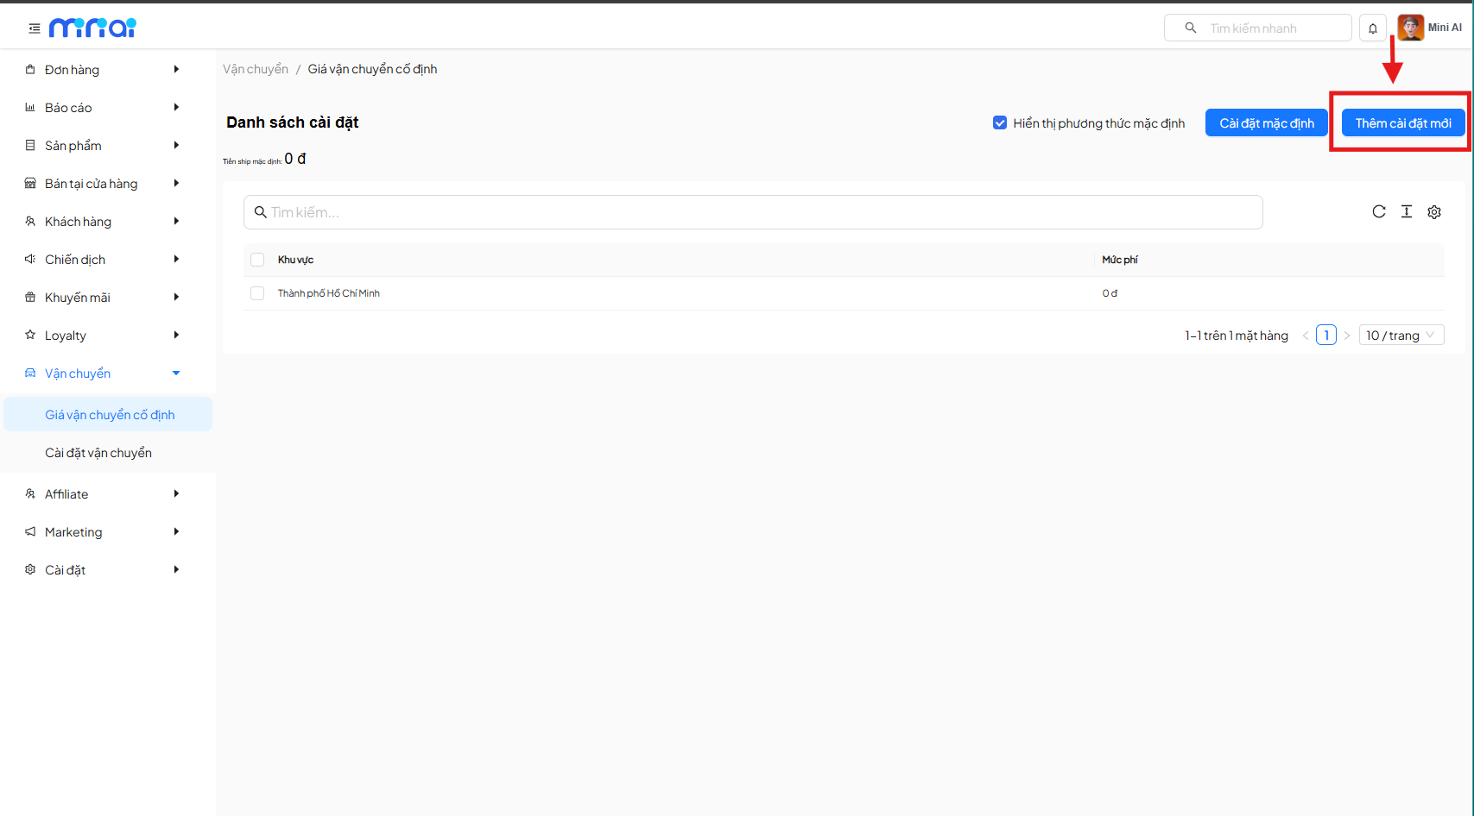Click the Thêm cài đặt mới button
Screen dimensions: 1474x816
click(1402, 123)
